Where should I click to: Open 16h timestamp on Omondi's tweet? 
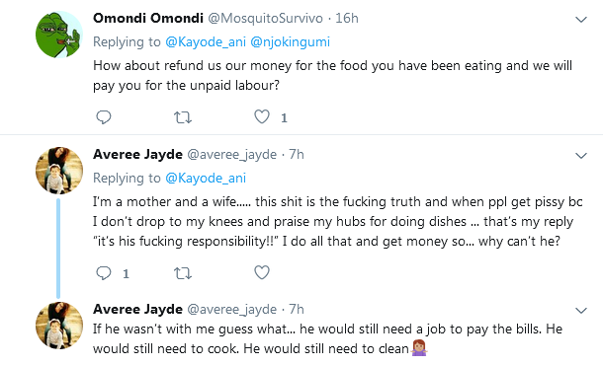coord(347,18)
